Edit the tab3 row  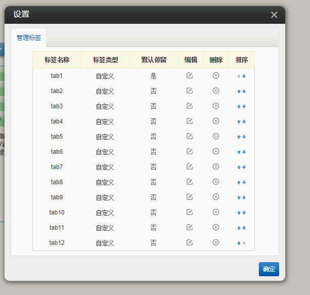tap(190, 106)
